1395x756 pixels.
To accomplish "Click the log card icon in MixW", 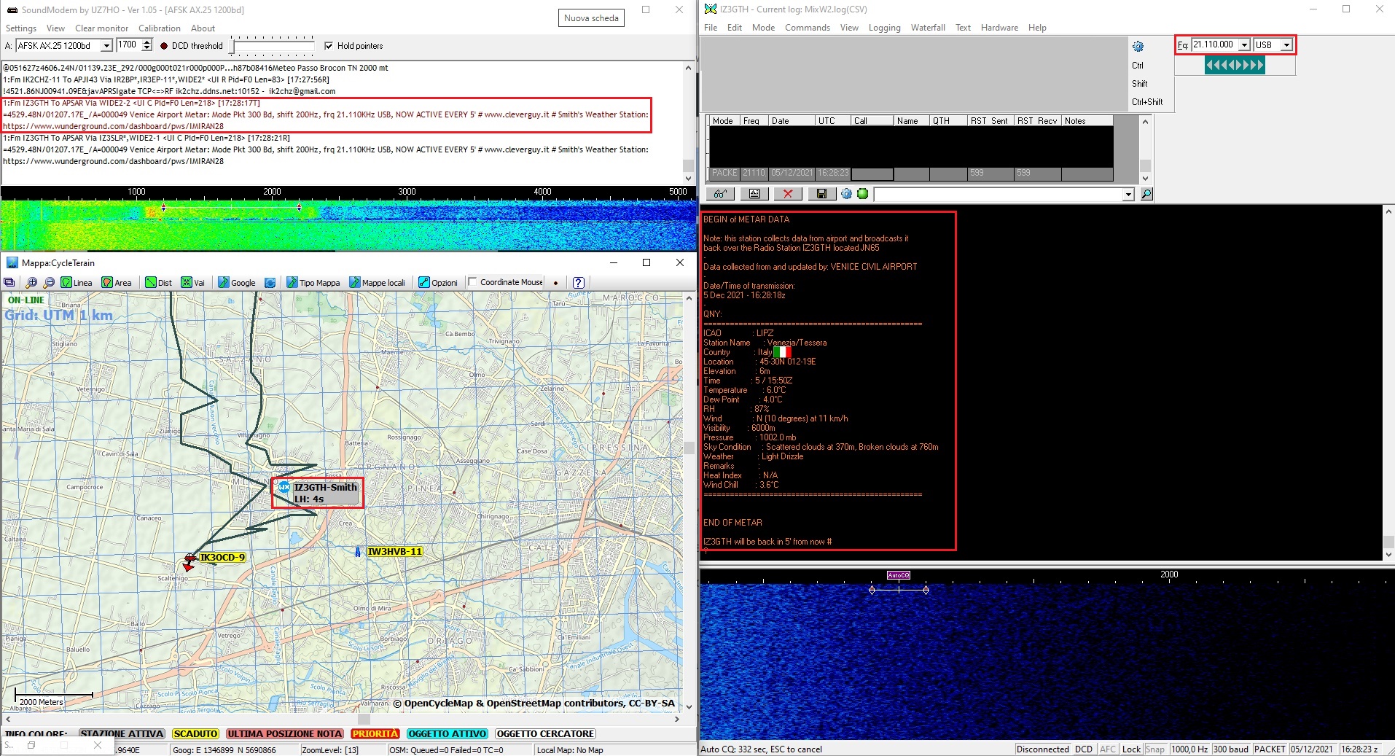I will pos(754,194).
